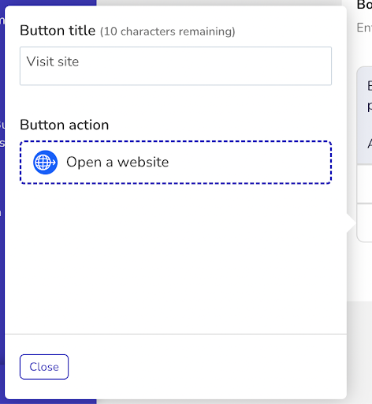372x404 pixels.
Task: Select the Open a website action
Action: point(176,163)
